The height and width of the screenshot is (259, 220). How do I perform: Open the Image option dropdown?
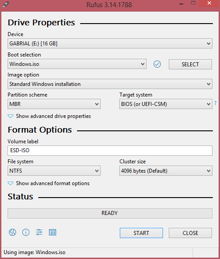[110, 84]
